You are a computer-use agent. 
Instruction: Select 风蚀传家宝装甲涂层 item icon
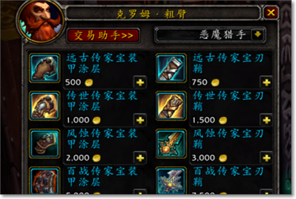pyautogui.click(x=45, y=143)
